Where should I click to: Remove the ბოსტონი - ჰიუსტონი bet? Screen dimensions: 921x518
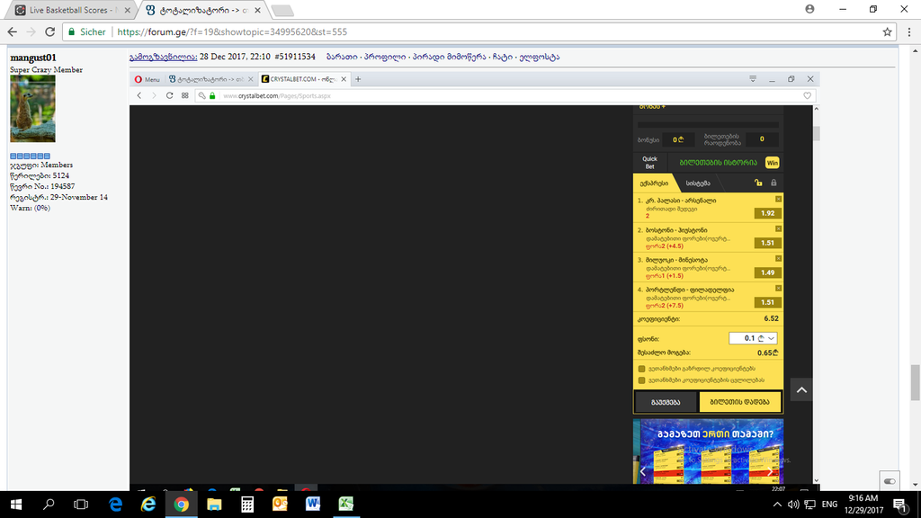[x=778, y=228]
